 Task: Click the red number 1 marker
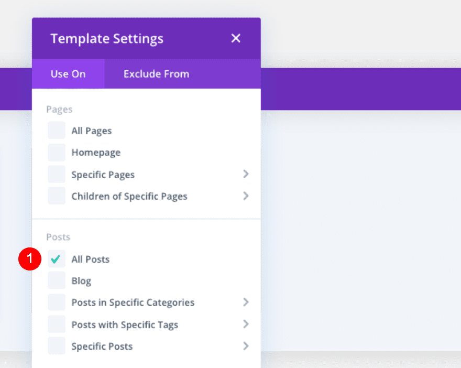point(30,259)
